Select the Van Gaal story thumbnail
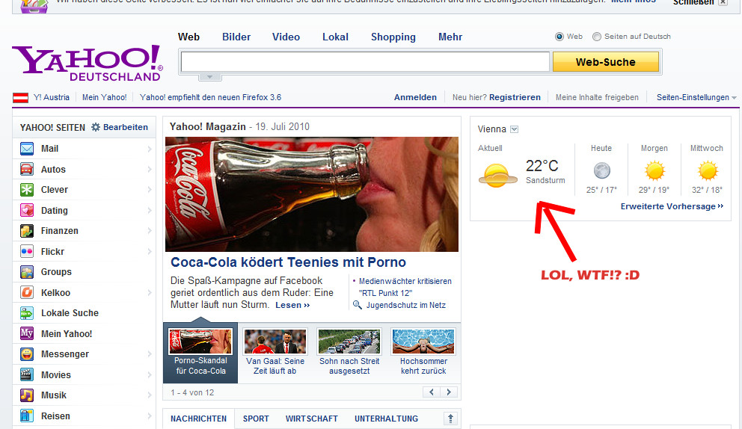This screenshot has height=429, width=742. pyautogui.click(x=275, y=342)
